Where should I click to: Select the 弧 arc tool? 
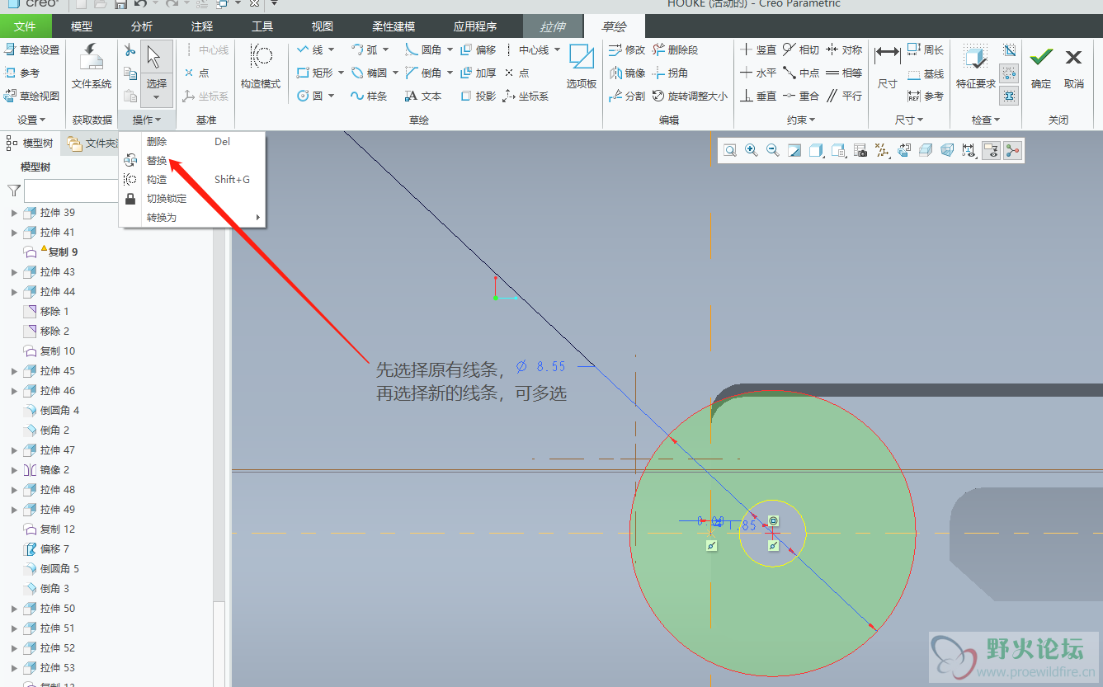coord(365,49)
